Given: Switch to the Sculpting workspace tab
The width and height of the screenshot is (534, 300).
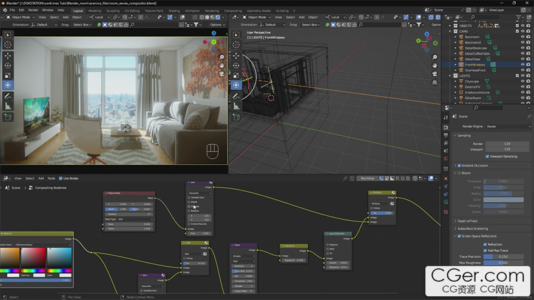Looking at the screenshot, I should (113, 11).
